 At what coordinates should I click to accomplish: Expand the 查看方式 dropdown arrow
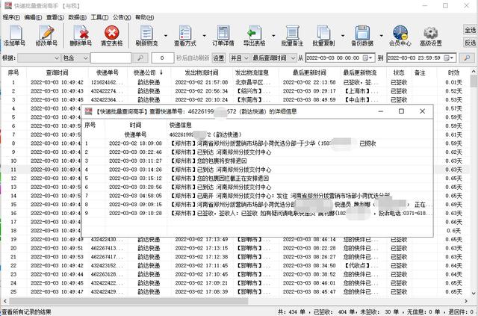(x=204, y=36)
